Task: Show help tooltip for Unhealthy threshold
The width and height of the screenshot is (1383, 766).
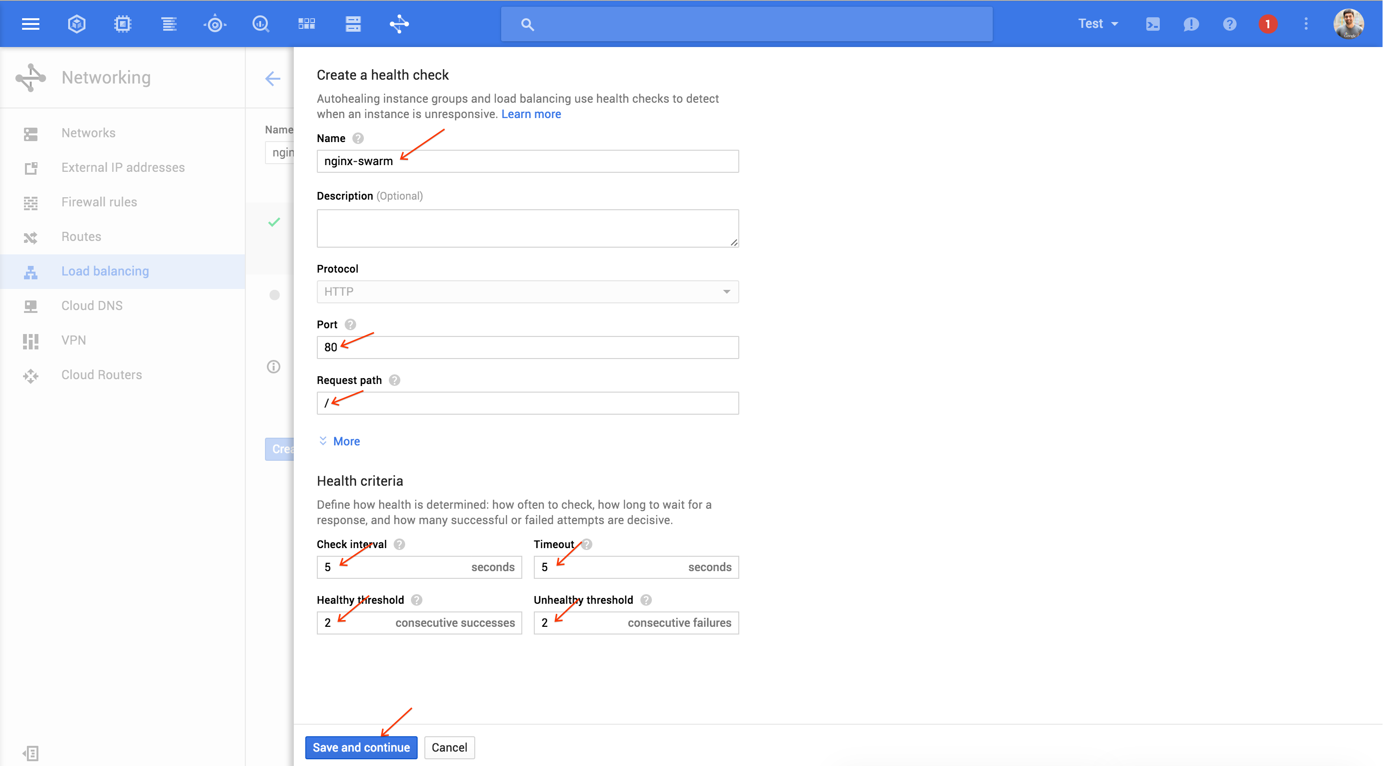Action: coord(647,601)
